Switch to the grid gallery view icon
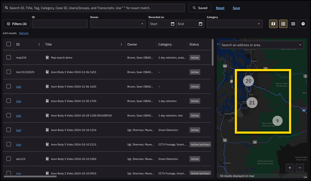The width and height of the screenshot is (311, 181). 293,24
